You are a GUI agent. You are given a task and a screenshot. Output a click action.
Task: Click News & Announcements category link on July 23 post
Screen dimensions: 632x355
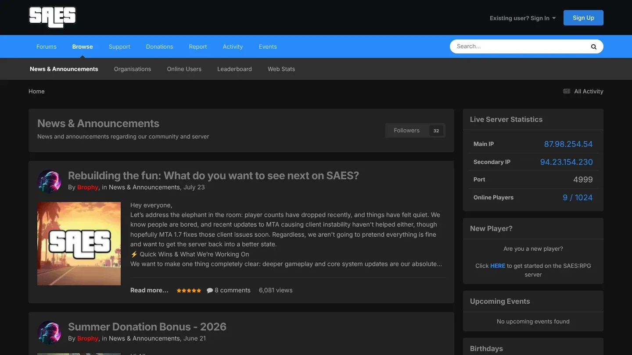pos(144,187)
